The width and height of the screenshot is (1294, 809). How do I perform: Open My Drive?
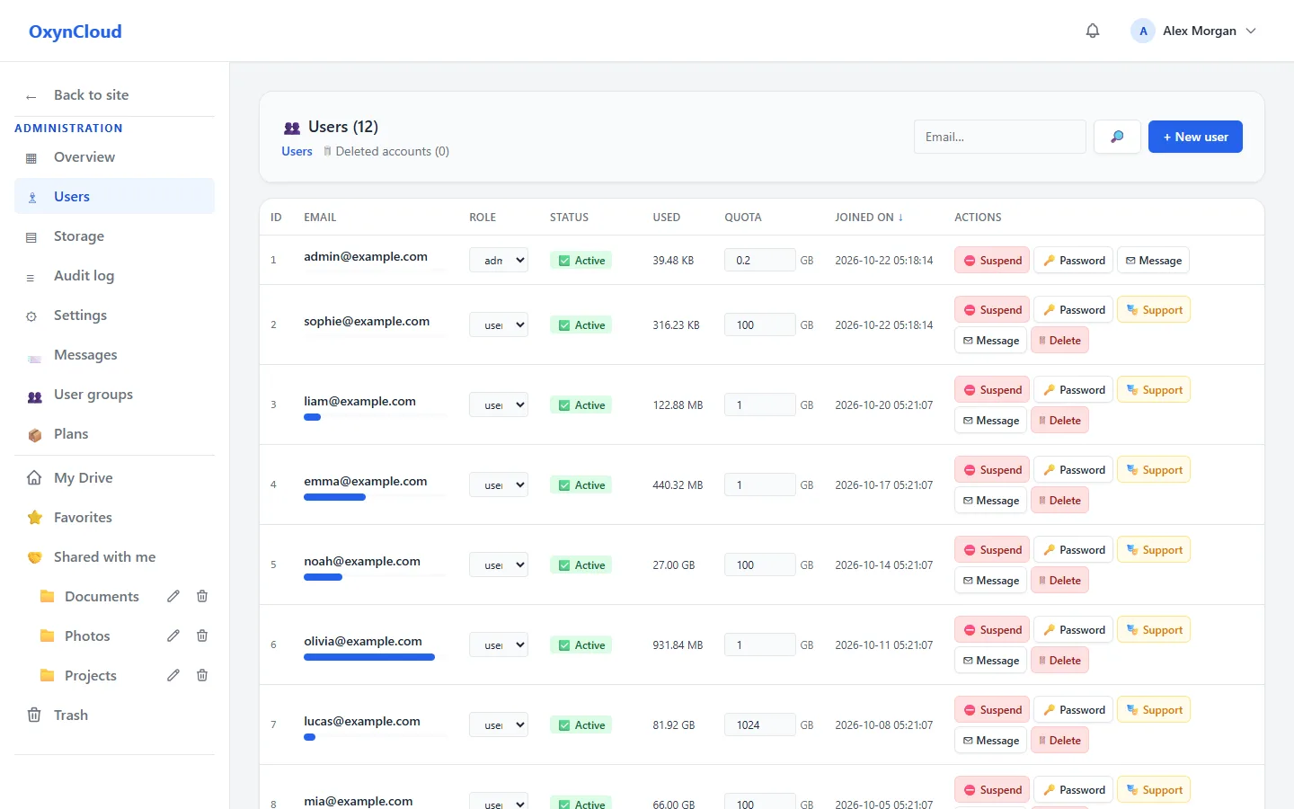[x=114, y=478]
